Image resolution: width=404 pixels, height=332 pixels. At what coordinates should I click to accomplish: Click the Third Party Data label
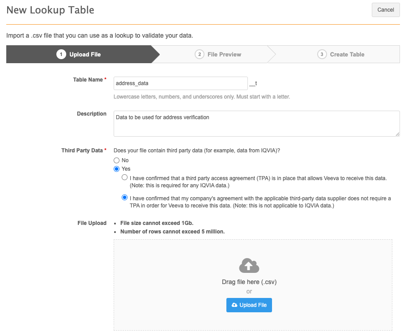82,151
